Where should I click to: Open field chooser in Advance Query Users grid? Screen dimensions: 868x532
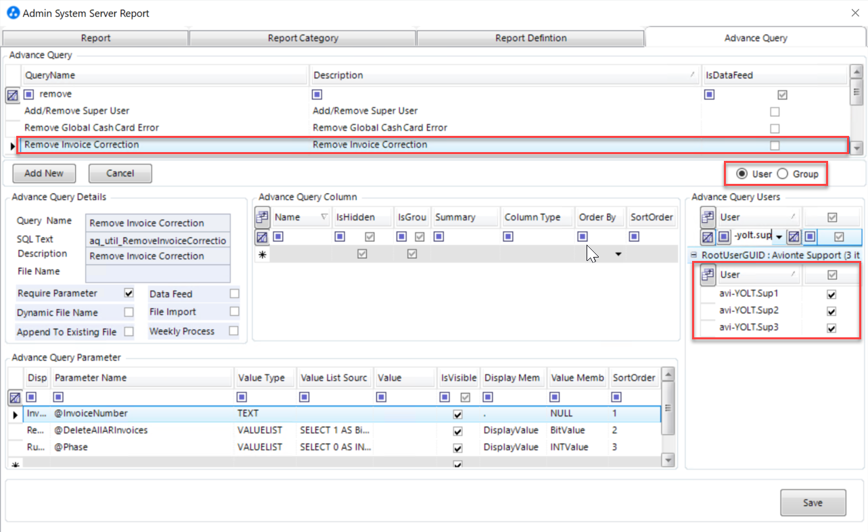[x=708, y=218]
